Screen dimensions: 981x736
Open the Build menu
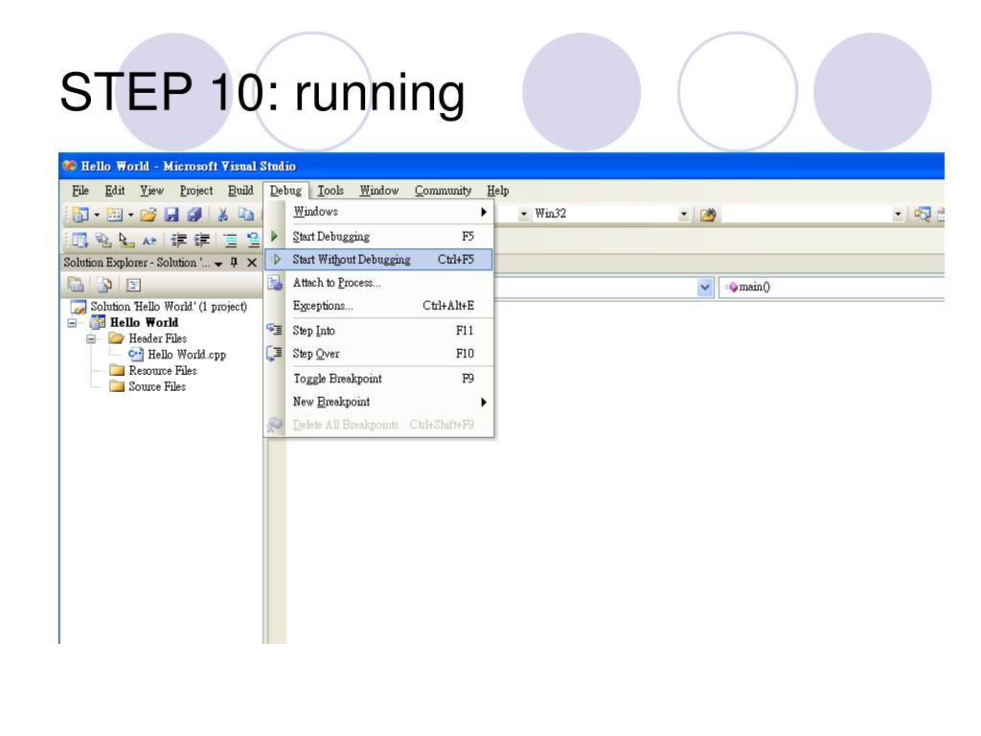[240, 191]
